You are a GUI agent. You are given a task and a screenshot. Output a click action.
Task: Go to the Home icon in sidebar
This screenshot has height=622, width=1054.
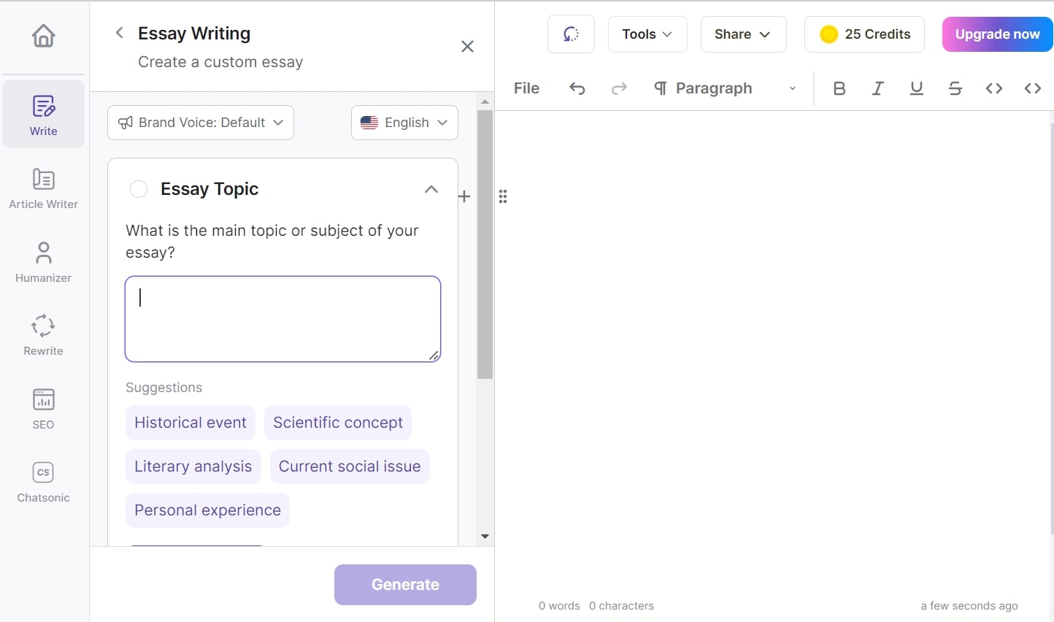coord(43,36)
